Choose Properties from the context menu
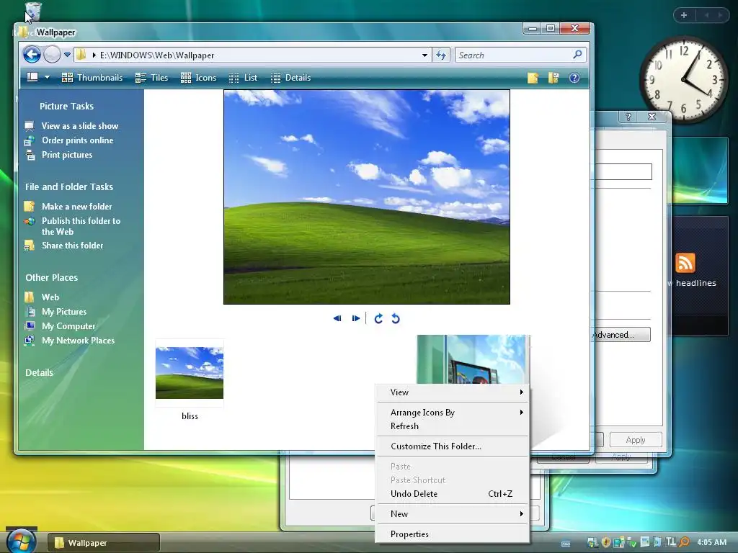Image resolution: width=738 pixels, height=553 pixels. 453,534
